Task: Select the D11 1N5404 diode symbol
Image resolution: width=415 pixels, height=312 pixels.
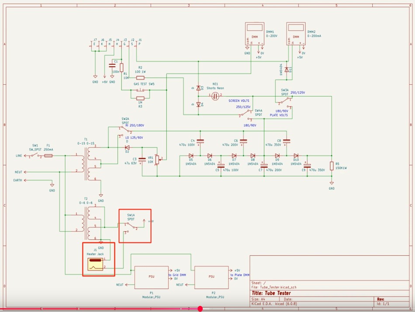Action: coord(287,69)
